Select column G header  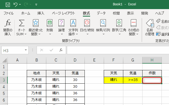(x=133, y=60)
